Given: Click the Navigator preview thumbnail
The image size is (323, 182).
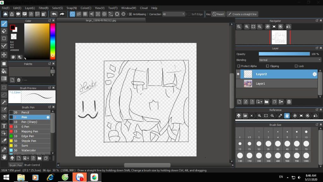Looking at the screenshot, I should click(x=279, y=37).
